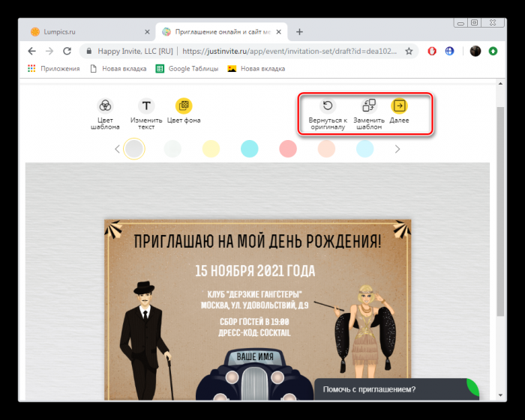
Task: Go back in the browser
Action: click(31, 51)
